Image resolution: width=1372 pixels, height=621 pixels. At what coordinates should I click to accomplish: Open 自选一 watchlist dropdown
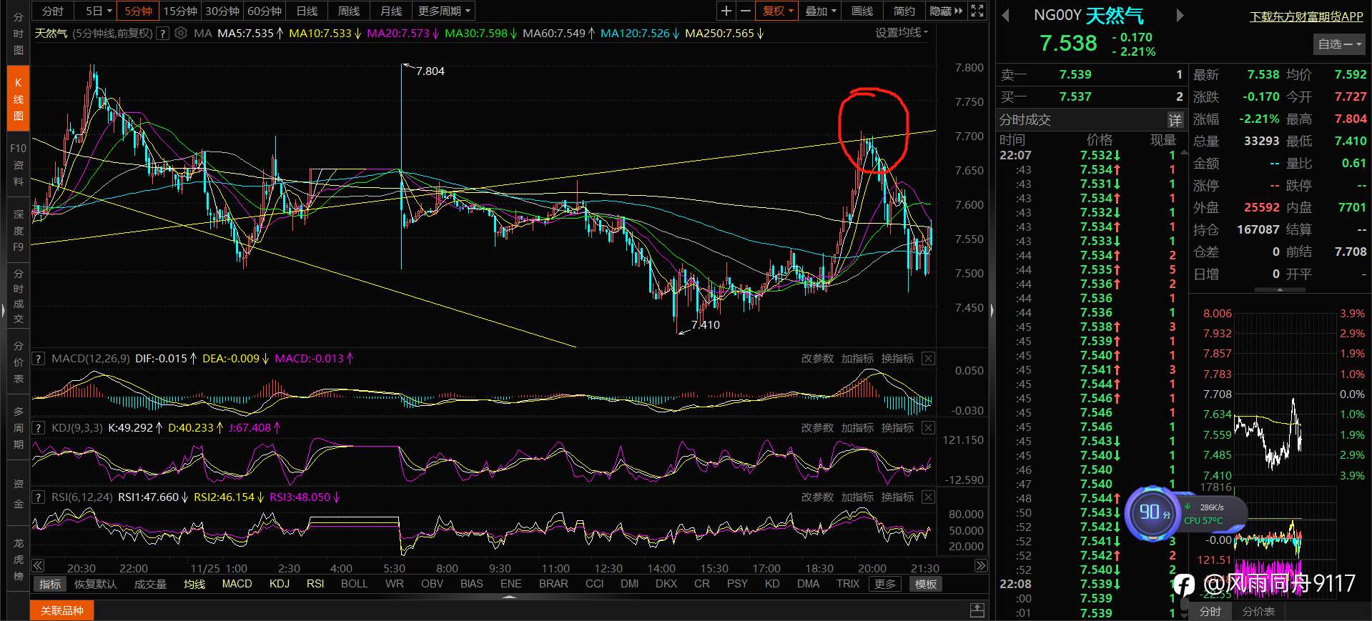click(x=1340, y=44)
